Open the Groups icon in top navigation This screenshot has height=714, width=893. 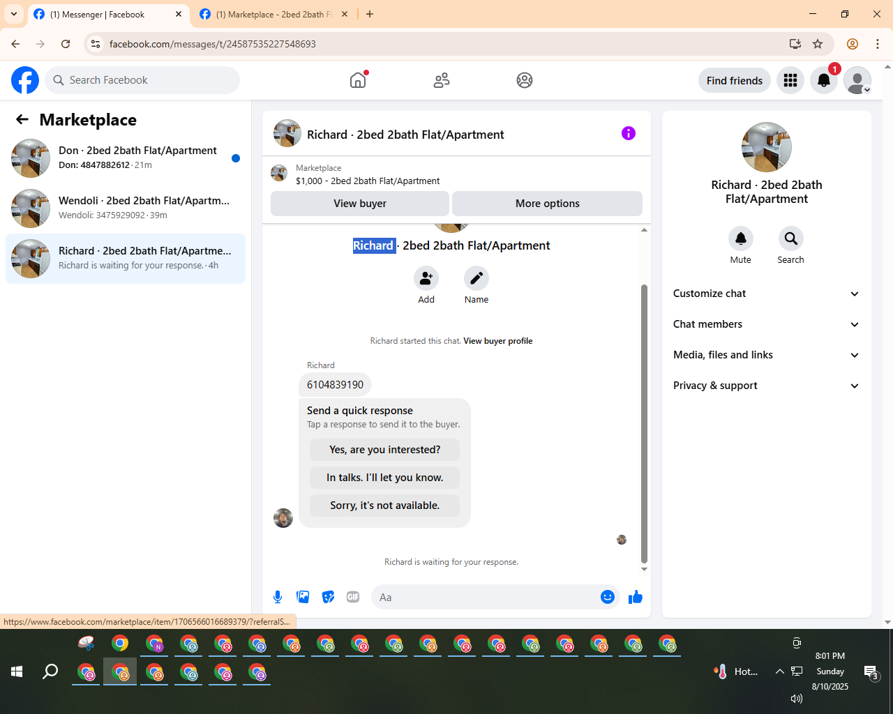(525, 80)
